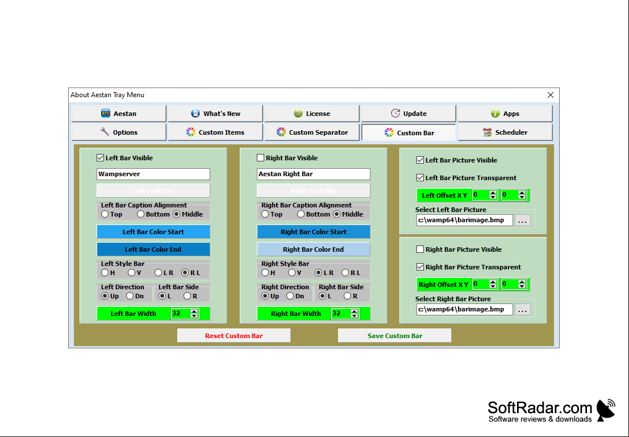
Task: Enable Right Bar Visible checkbox
Action: pos(261,158)
